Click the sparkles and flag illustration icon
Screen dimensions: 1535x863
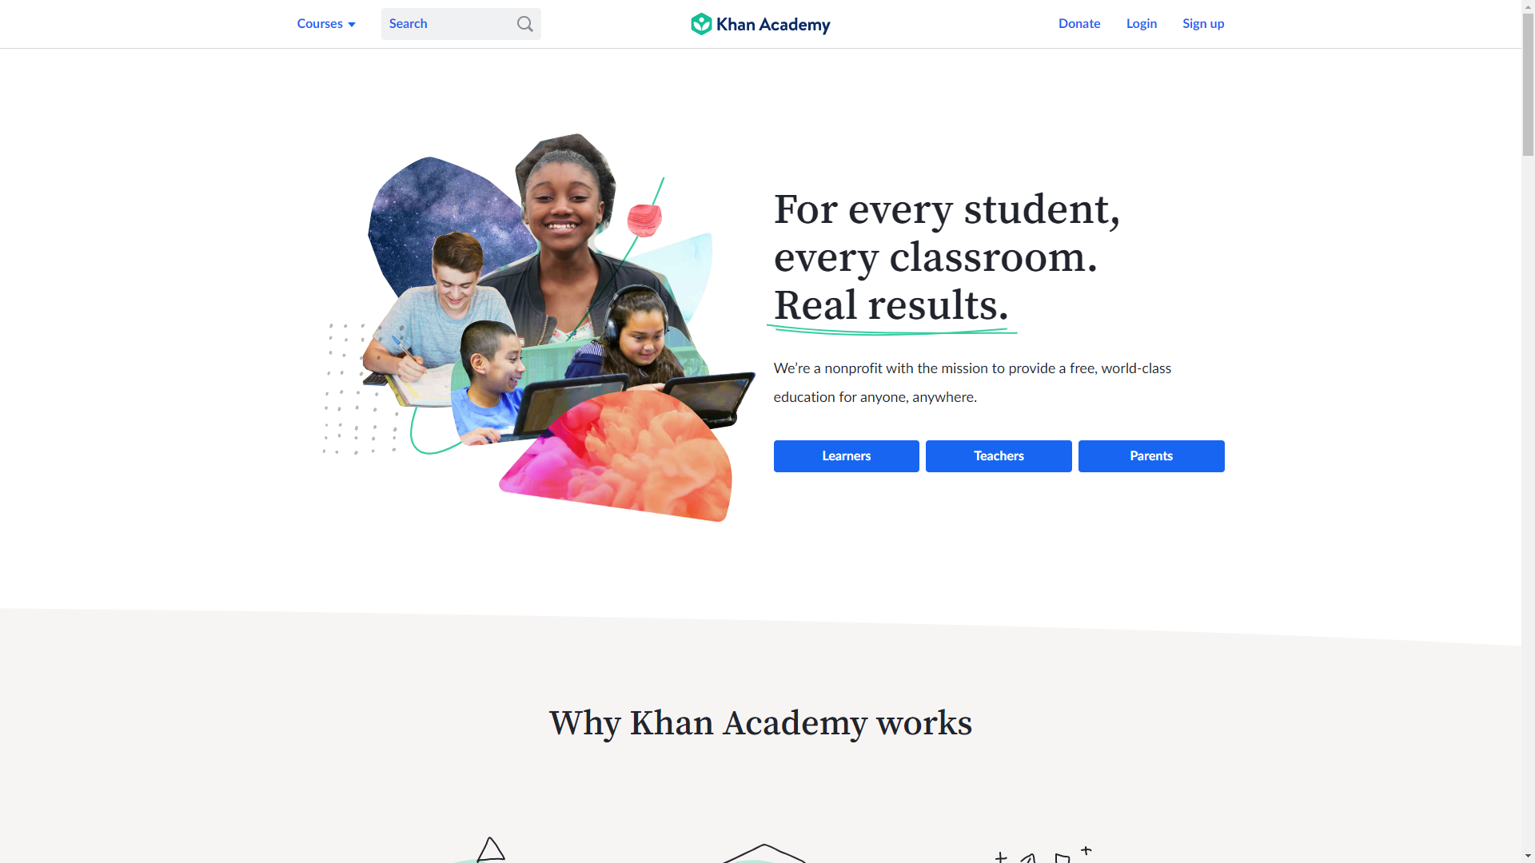(x=1043, y=854)
